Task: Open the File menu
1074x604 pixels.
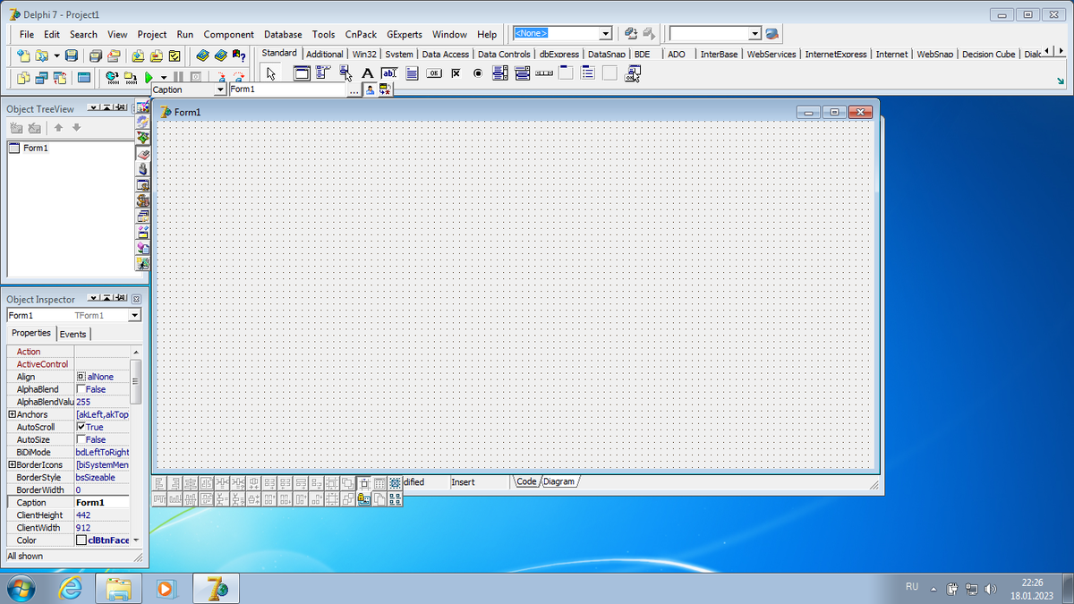Action: coord(27,35)
